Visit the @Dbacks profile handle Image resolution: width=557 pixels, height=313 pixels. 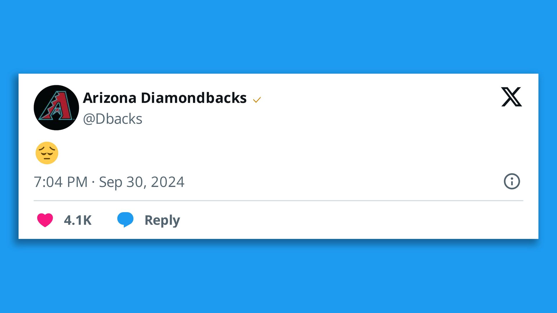[112, 118]
